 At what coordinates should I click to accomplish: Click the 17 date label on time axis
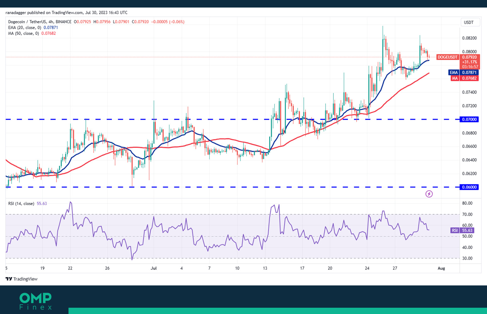pos(302,268)
